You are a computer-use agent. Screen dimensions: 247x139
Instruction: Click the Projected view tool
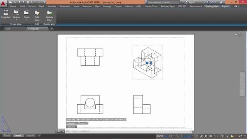(x=6, y=14)
